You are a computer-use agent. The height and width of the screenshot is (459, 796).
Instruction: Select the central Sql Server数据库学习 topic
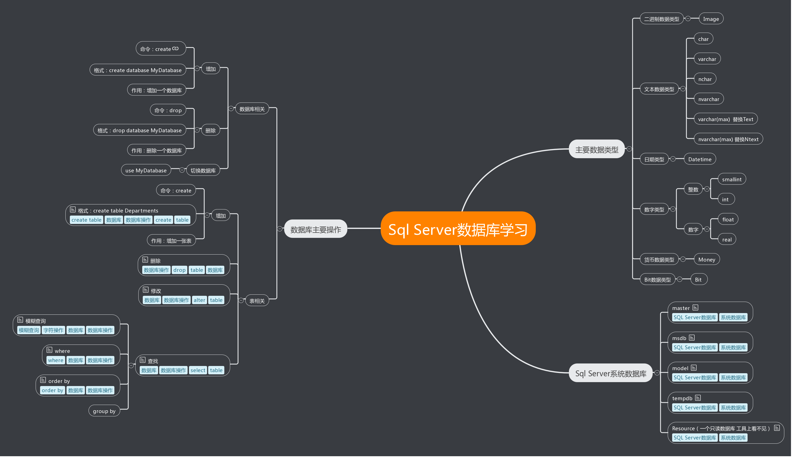(458, 229)
